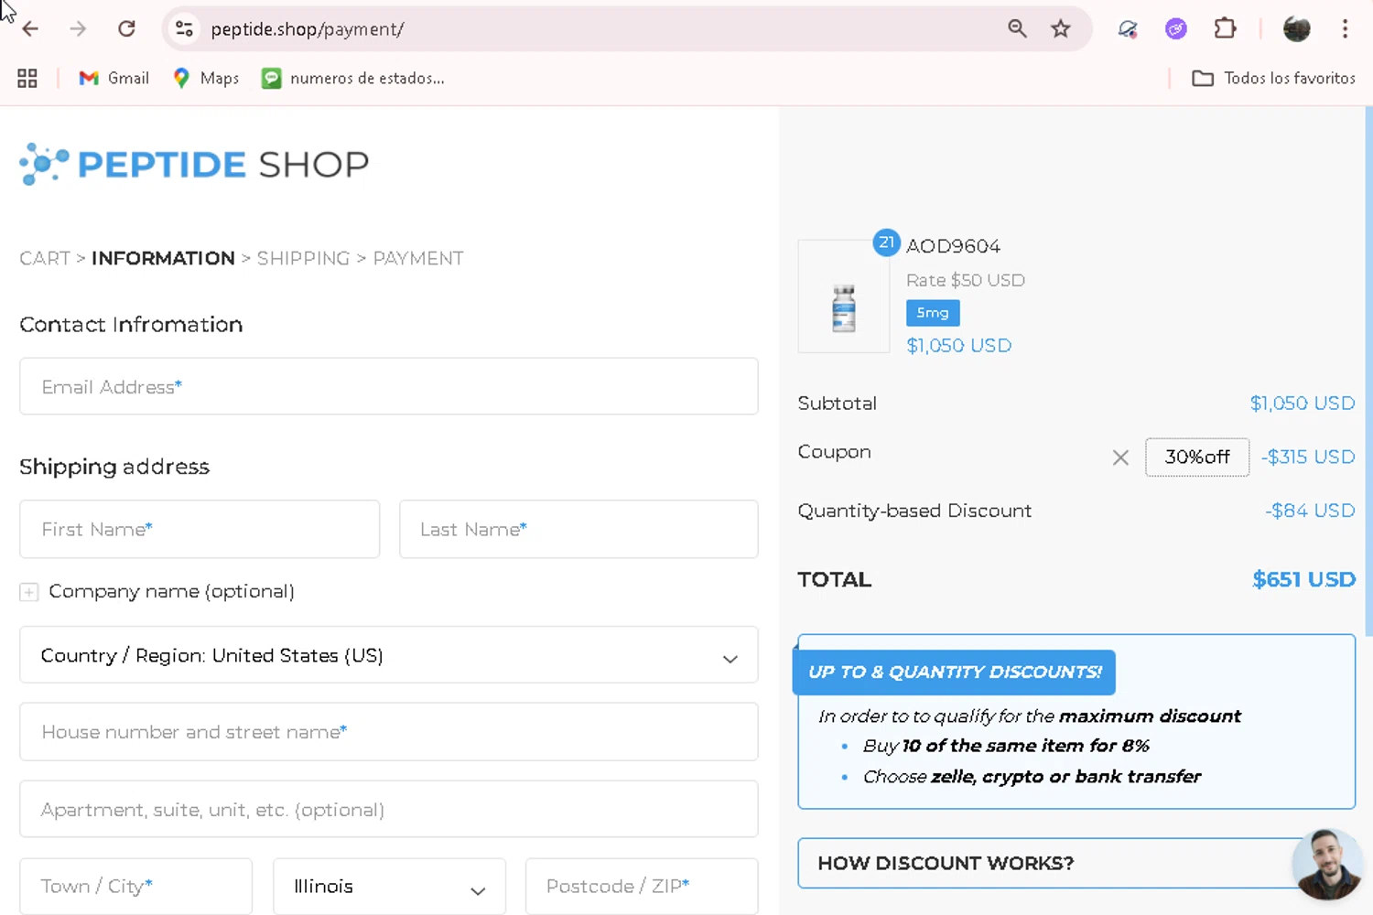Open the Country / Region dropdown
This screenshot has height=915, width=1373.
click(x=389, y=655)
